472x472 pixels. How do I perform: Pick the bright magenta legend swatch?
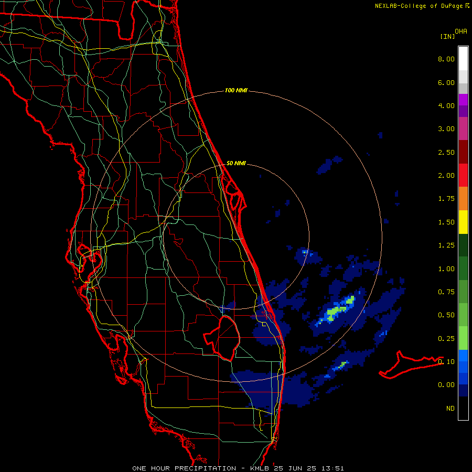click(x=463, y=100)
